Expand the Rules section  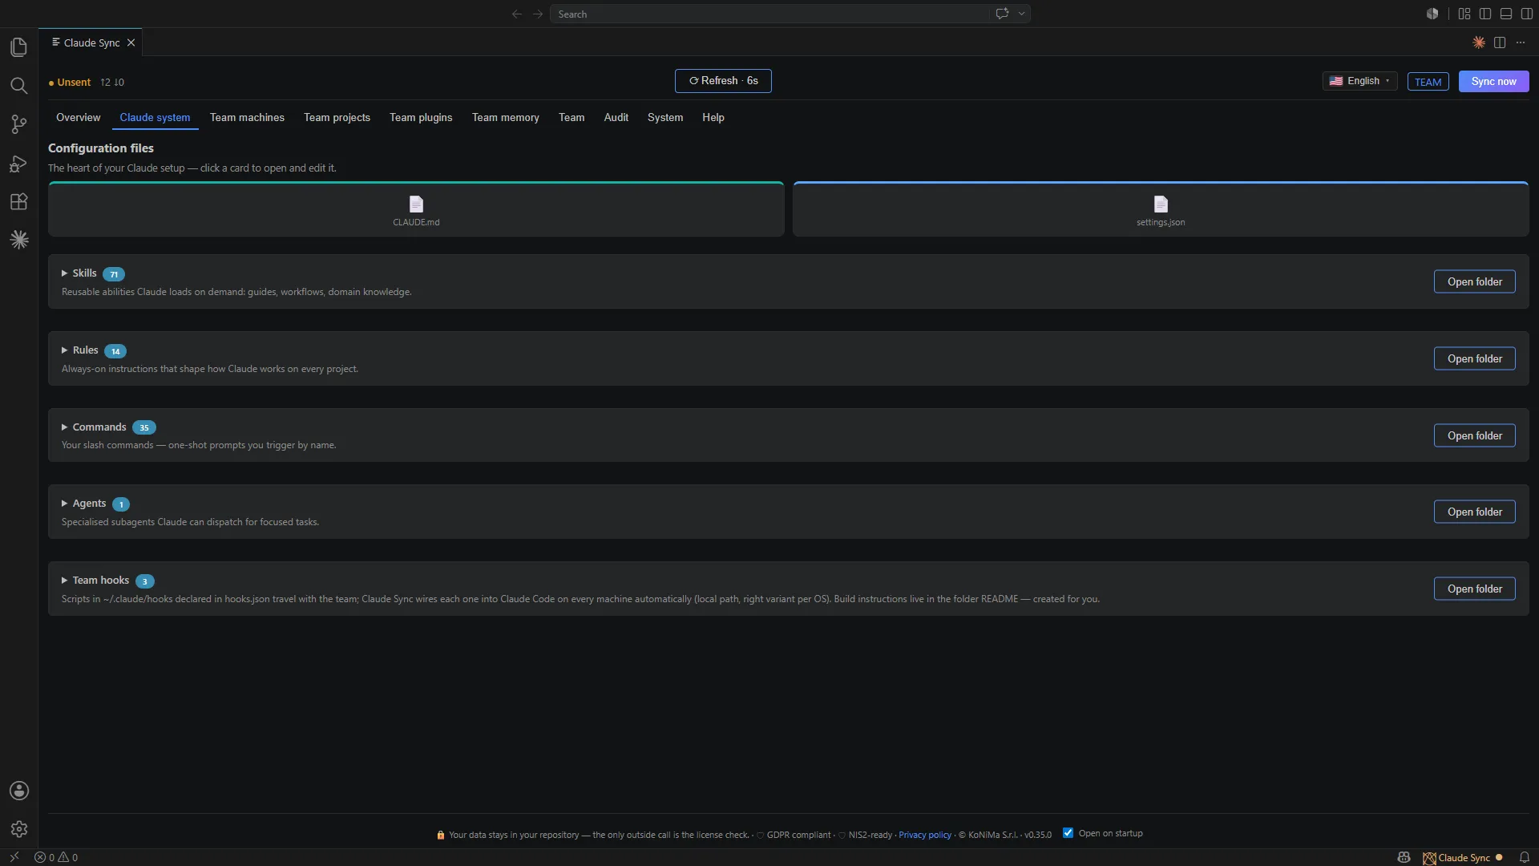click(64, 350)
